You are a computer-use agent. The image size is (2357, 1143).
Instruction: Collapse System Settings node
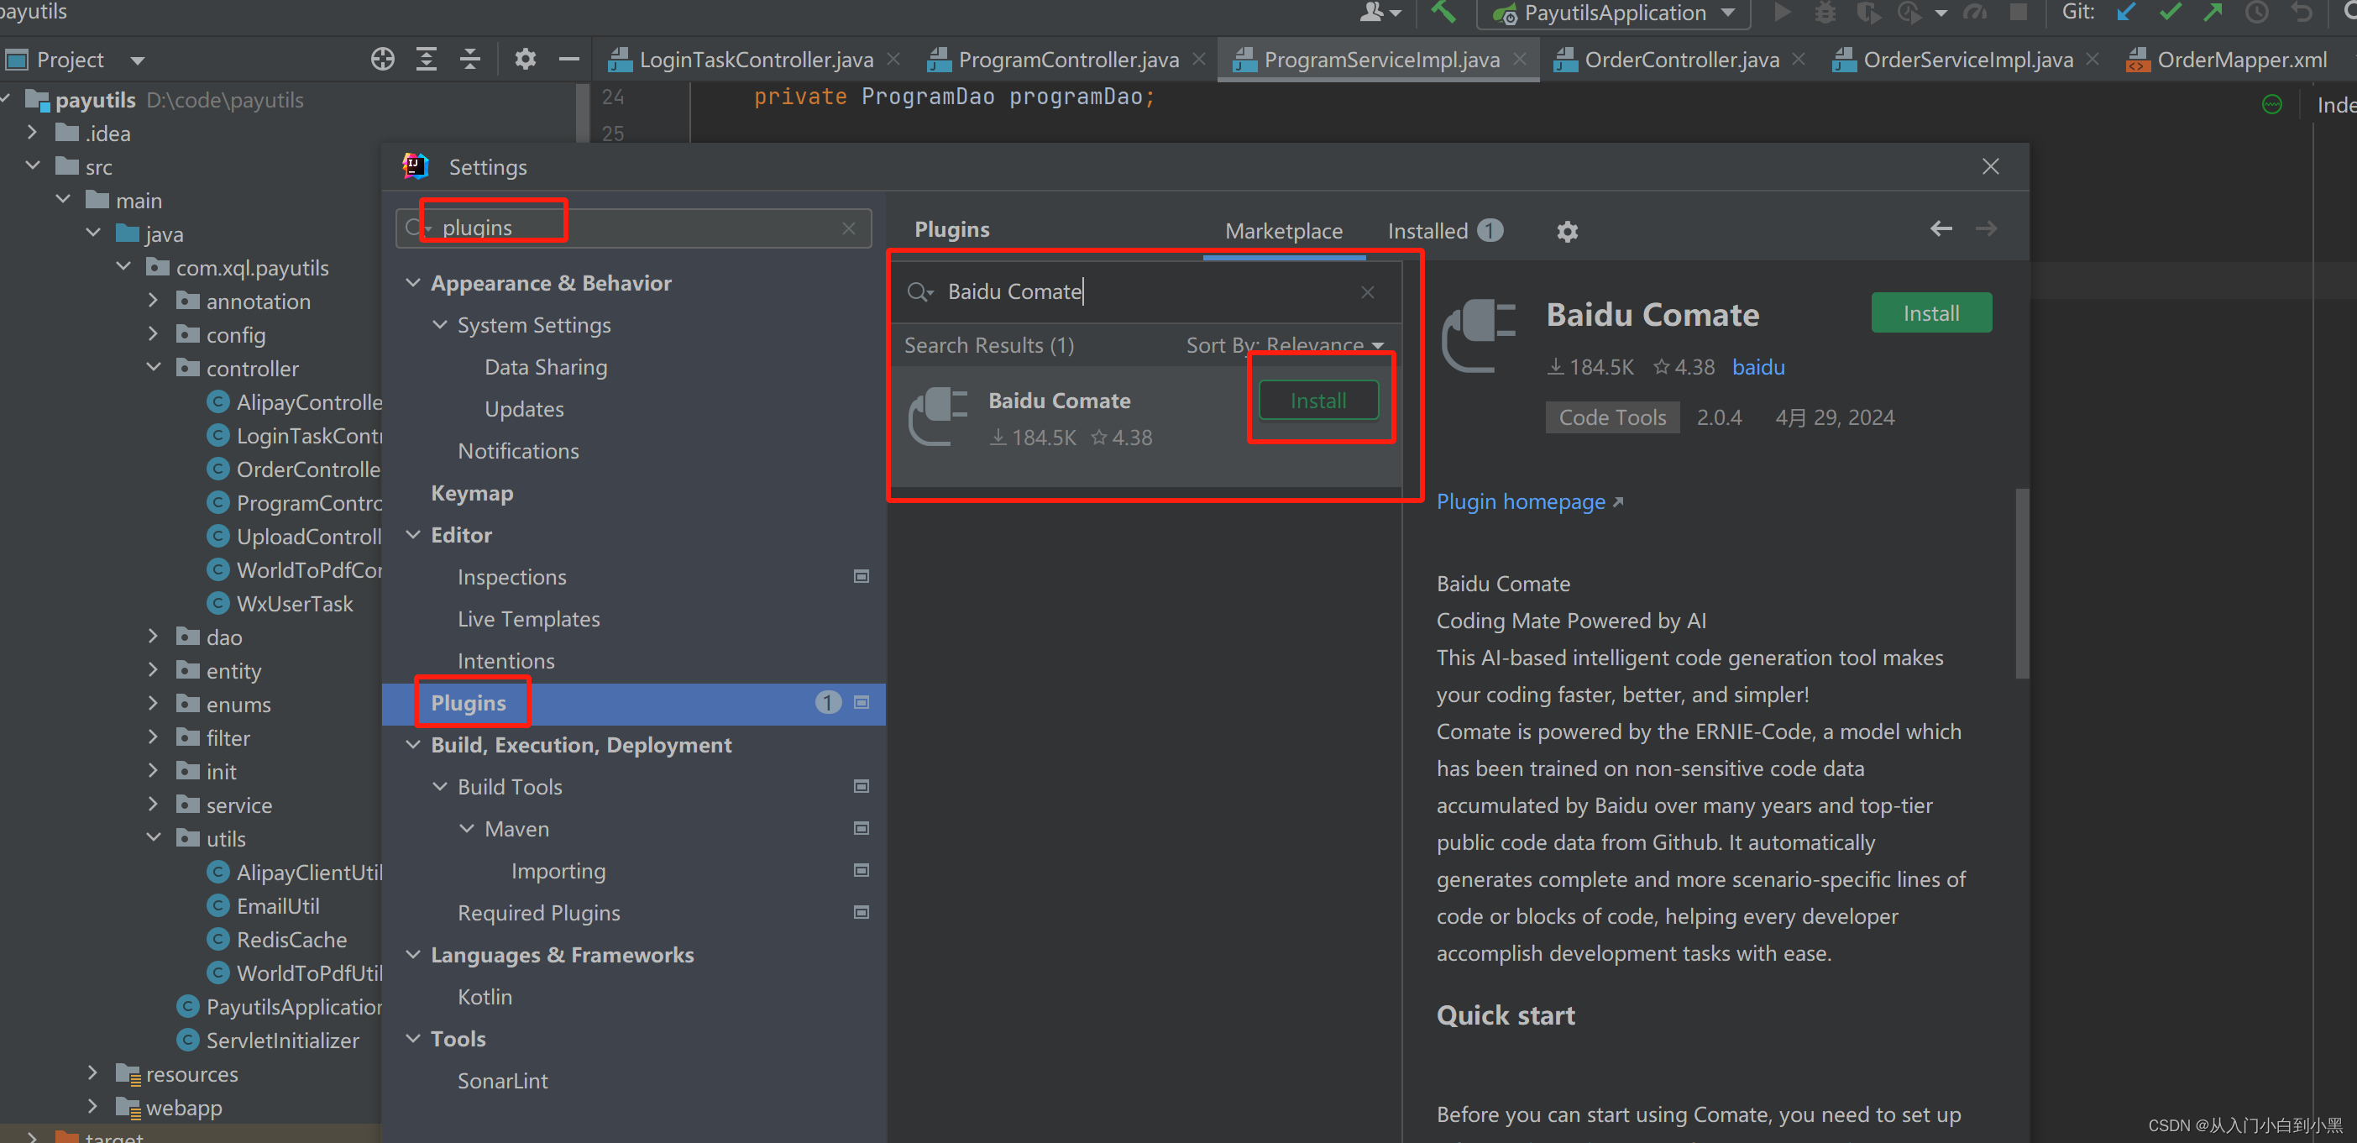click(x=440, y=325)
